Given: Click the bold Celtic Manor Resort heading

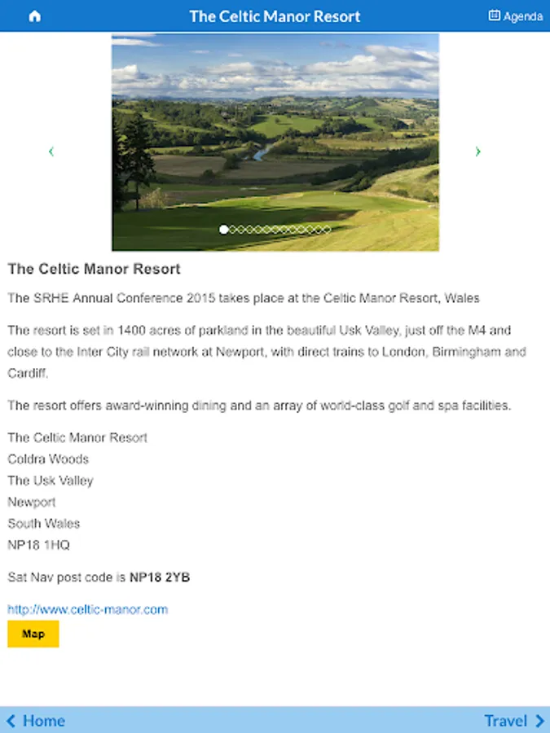Looking at the screenshot, I should [95, 269].
